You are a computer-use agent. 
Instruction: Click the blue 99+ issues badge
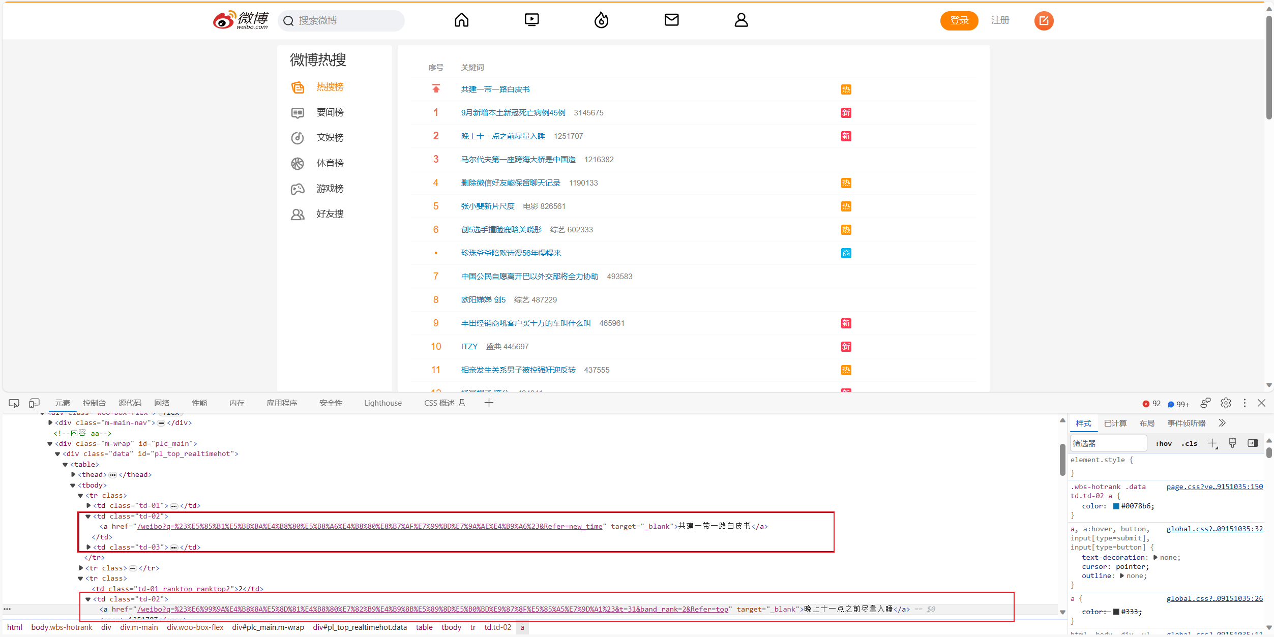[1178, 404]
